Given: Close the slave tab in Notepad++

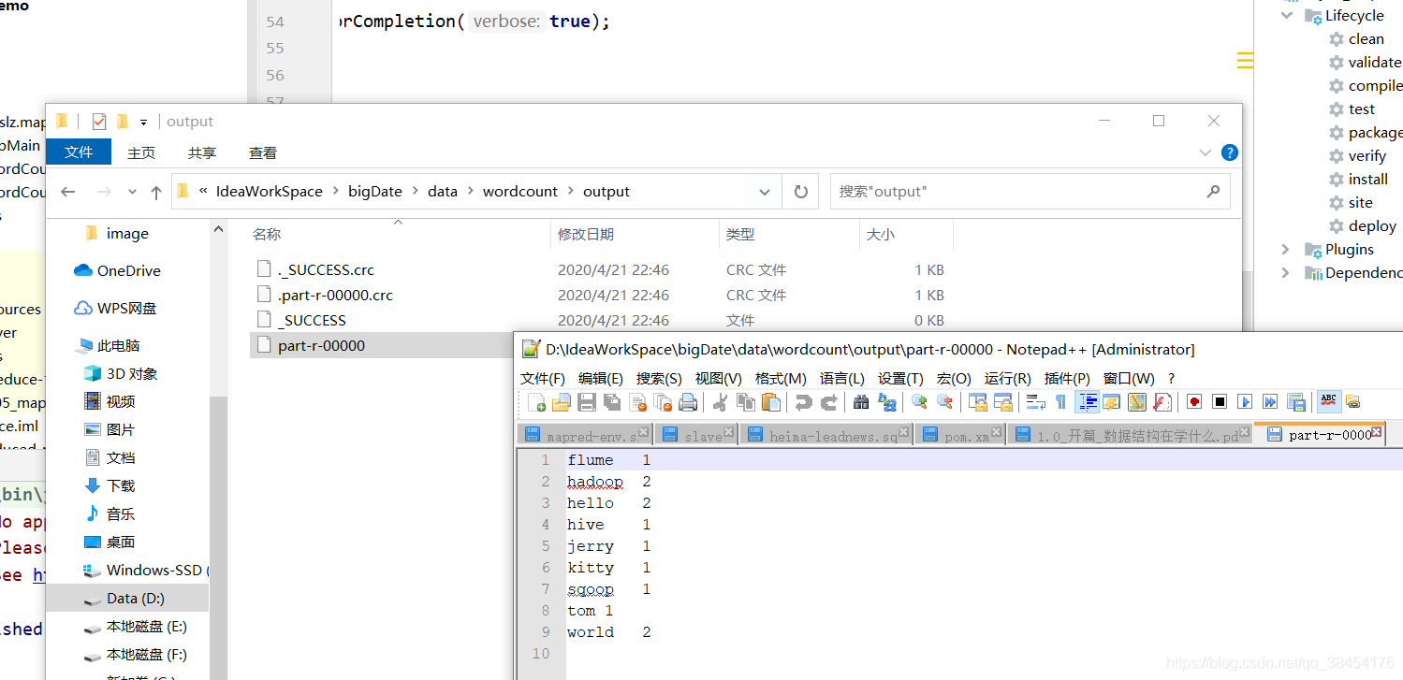Looking at the screenshot, I should (729, 433).
